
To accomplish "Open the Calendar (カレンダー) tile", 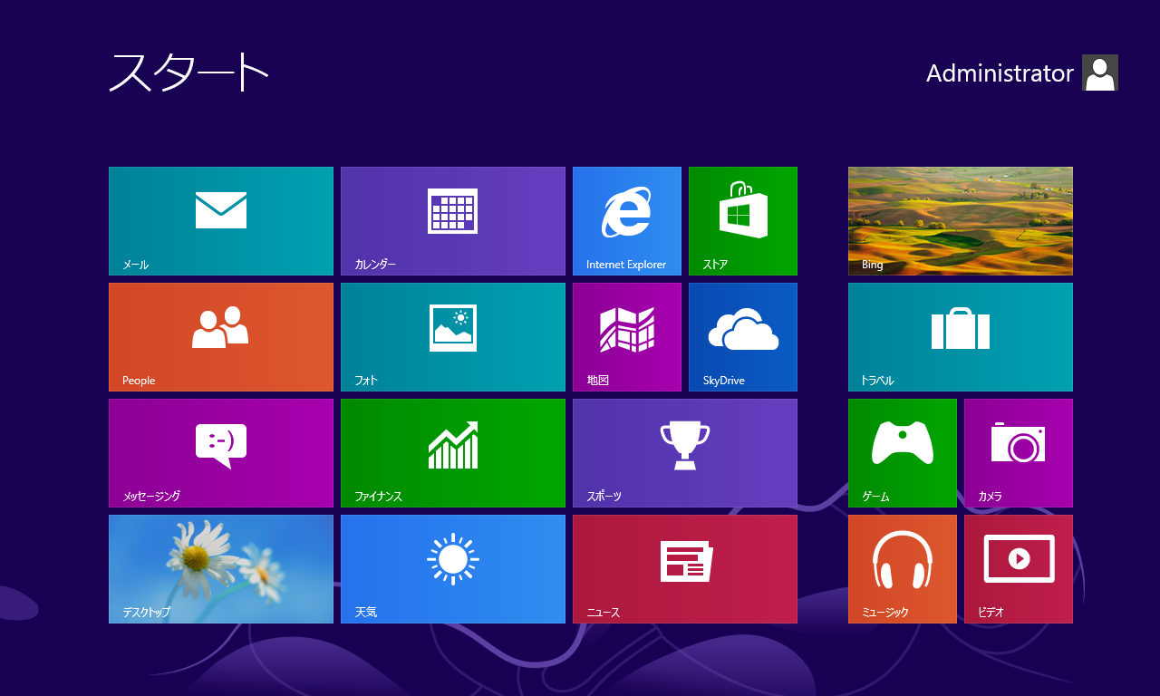I will [453, 221].
